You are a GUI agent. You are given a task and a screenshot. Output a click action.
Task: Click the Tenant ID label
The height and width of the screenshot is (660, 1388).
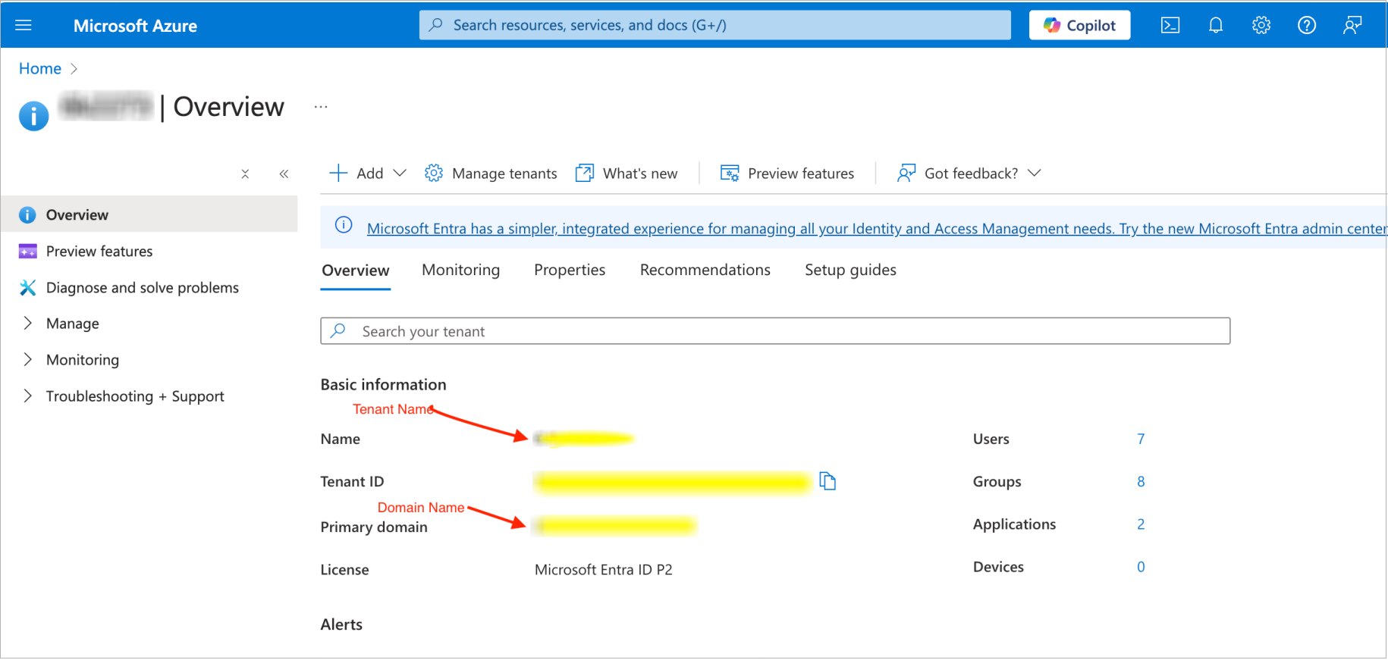pyautogui.click(x=352, y=481)
